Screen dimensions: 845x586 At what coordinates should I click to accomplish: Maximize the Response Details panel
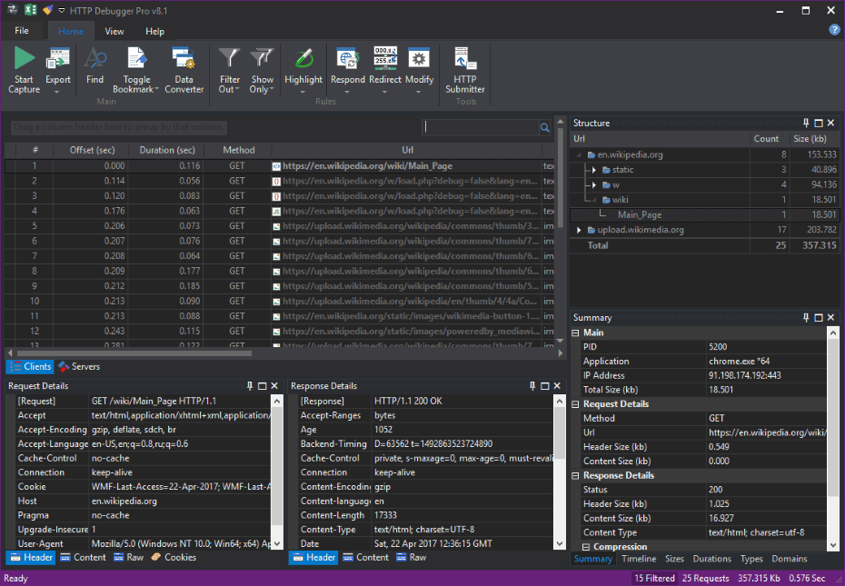(x=544, y=385)
